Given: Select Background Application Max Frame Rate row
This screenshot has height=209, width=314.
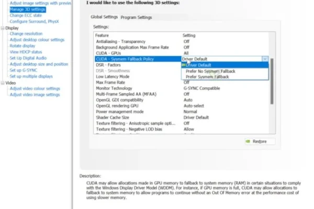Looking at the screenshot, I should (182, 48).
